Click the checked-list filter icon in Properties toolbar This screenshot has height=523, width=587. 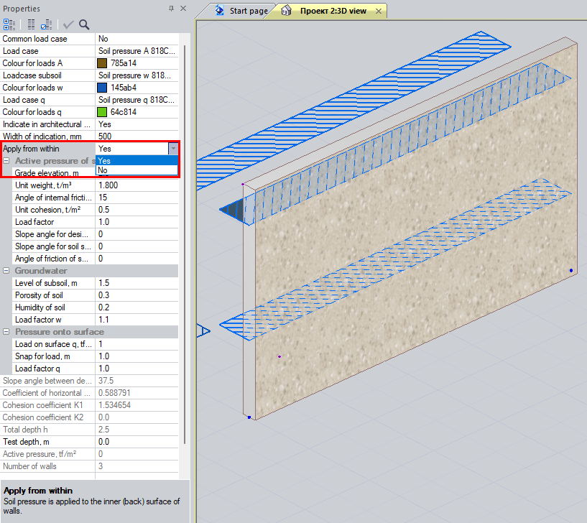click(x=46, y=24)
